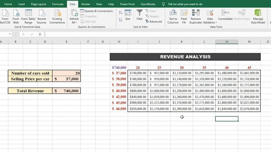Select the column heading 45 in table
Image resolution: width=271 pixels, height=152 pixels.
tap(249, 68)
